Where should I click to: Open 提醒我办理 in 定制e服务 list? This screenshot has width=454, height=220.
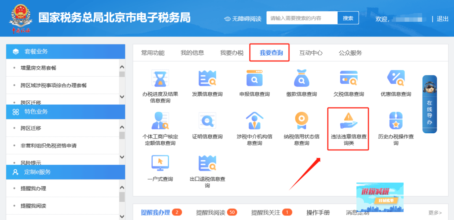click(33, 188)
